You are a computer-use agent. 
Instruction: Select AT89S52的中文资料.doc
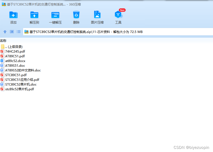pyautogui.click(x=23, y=70)
